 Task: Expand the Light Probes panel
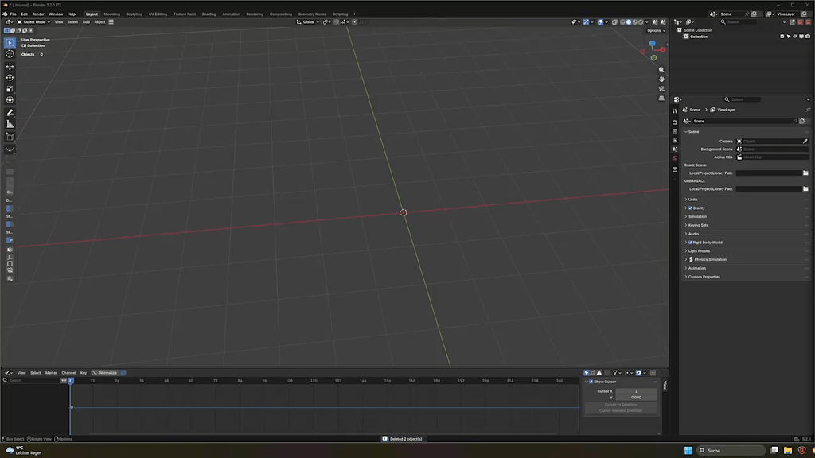tap(699, 250)
